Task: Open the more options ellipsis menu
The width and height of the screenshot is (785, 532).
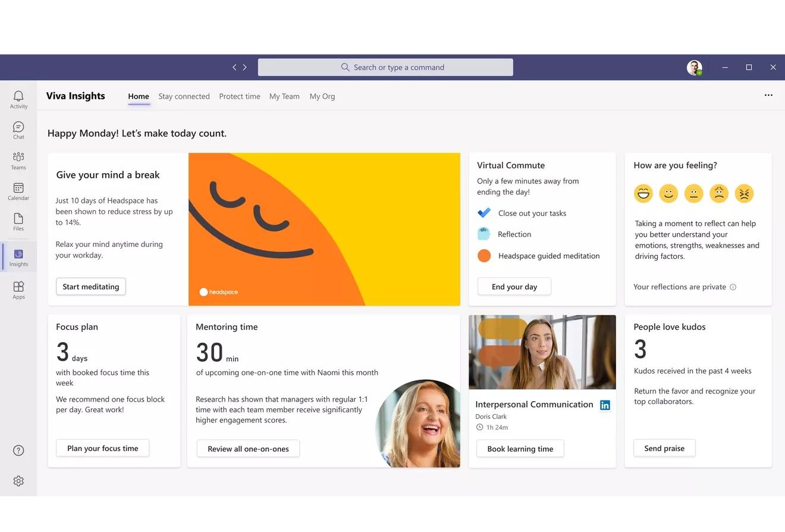Action: 768,95
